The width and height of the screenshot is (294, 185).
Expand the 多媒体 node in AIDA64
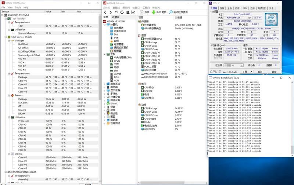click(105, 94)
